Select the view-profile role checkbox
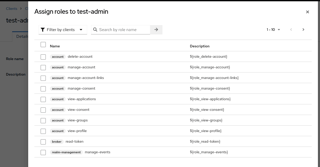Image resolution: width=320 pixels, height=167 pixels. pos(43,131)
